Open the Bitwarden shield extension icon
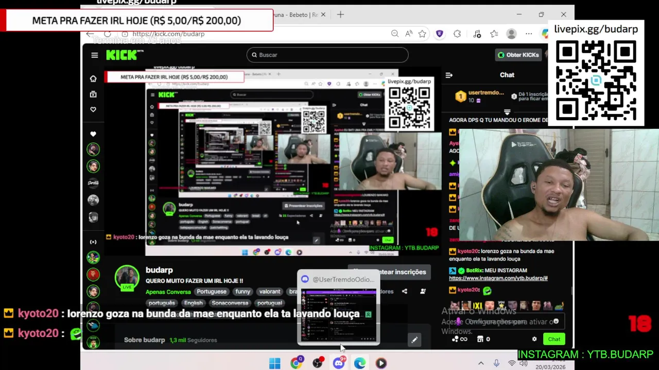 point(439,34)
